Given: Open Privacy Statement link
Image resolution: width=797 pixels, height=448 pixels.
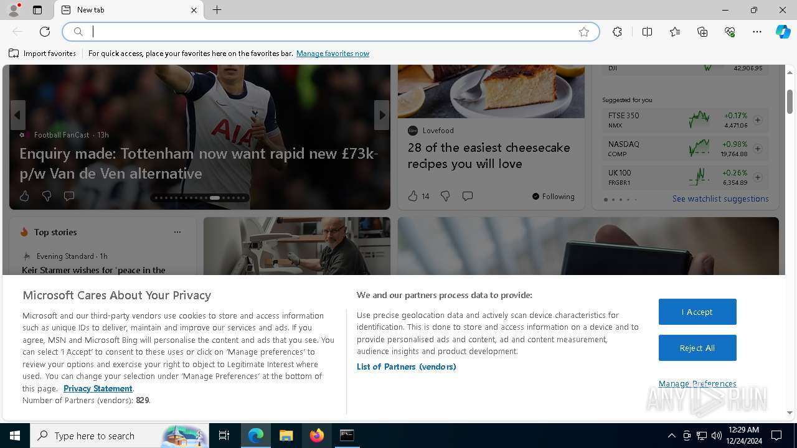Looking at the screenshot, I should [x=98, y=388].
